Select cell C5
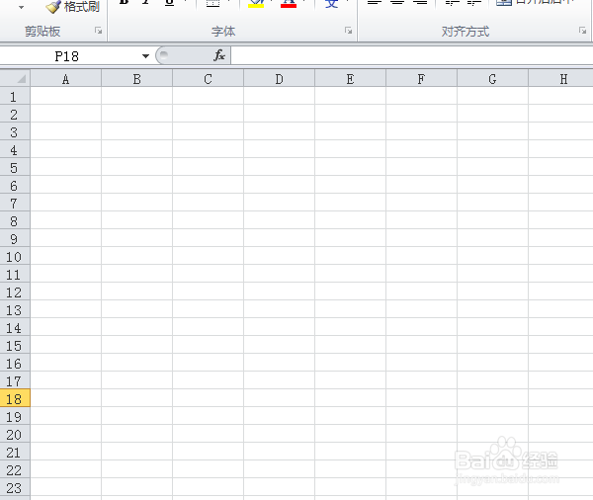 click(208, 167)
